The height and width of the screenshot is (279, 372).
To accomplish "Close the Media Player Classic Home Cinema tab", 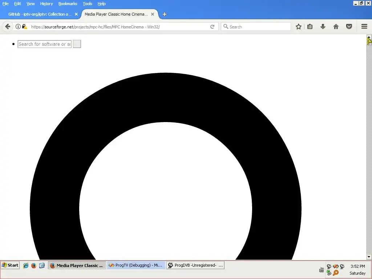I will (153, 14).
